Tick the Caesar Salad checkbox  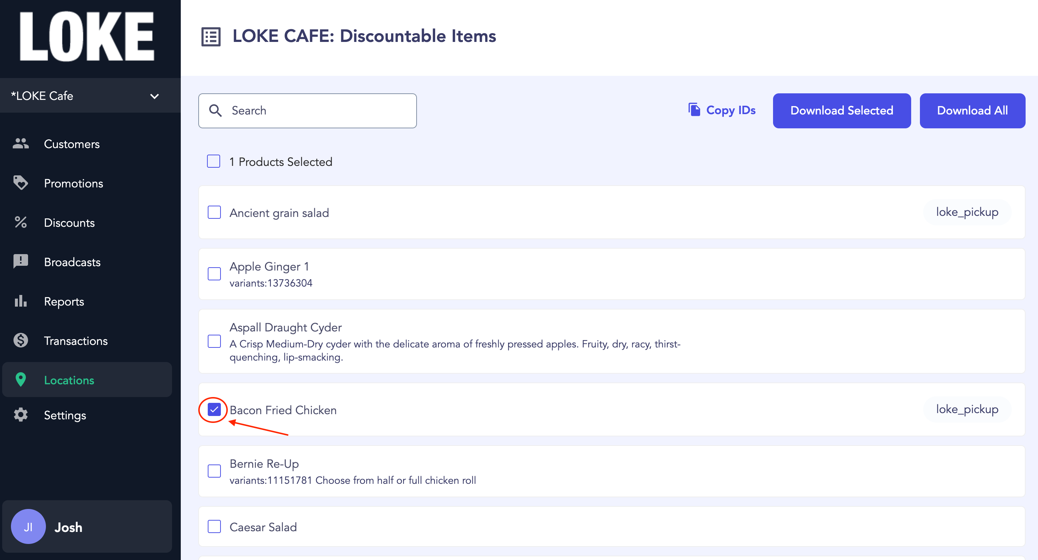214,526
